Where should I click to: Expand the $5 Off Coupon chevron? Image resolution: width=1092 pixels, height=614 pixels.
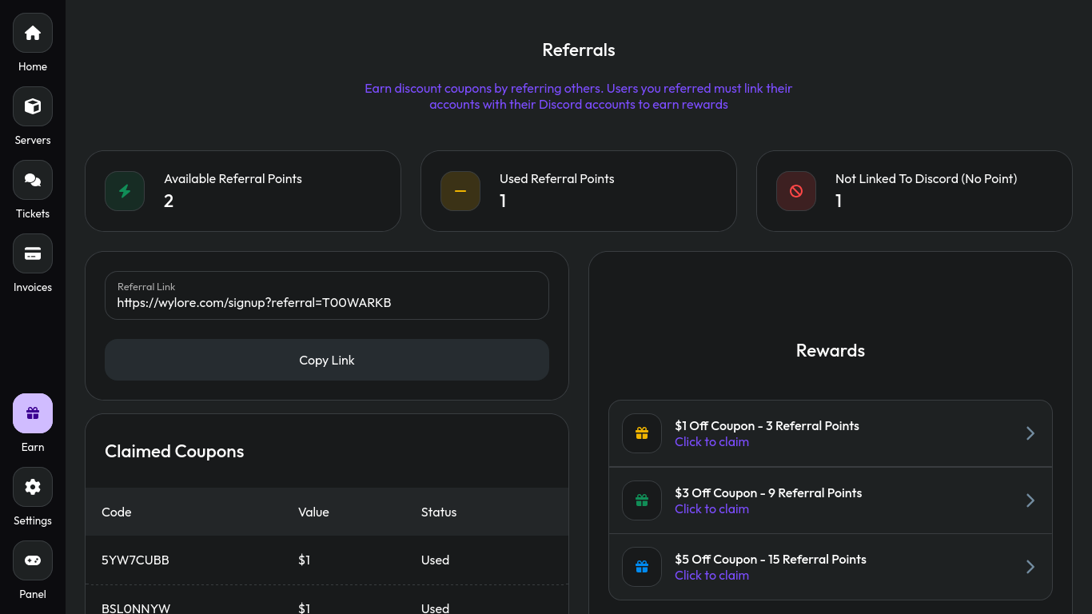[1030, 567]
